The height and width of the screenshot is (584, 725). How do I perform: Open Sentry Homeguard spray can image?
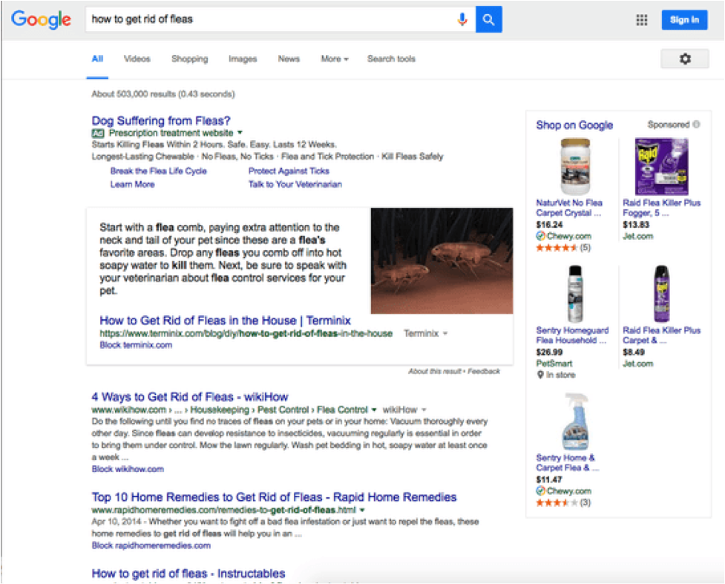click(575, 294)
